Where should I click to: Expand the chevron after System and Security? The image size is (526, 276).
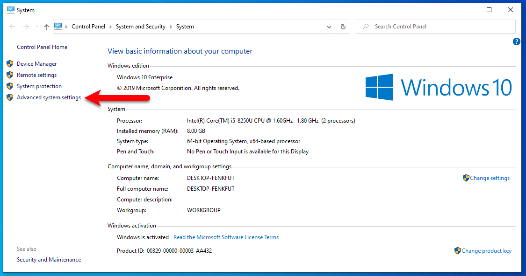coord(171,27)
